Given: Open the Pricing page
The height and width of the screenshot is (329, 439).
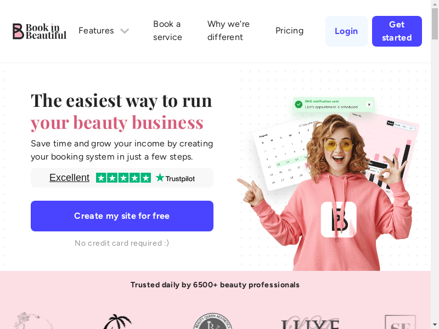Looking at the screenshot, I should click(x=289, y=31).
